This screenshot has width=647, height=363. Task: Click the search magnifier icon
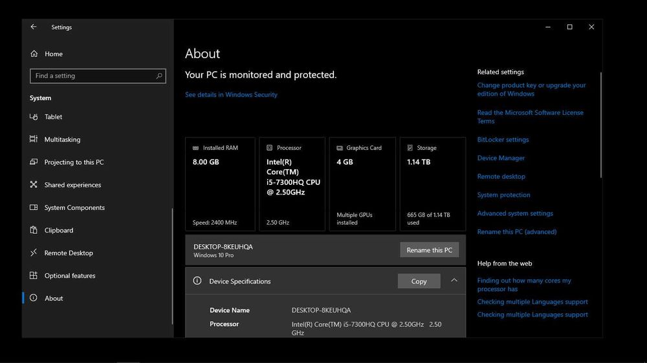(x=159, y=76)
